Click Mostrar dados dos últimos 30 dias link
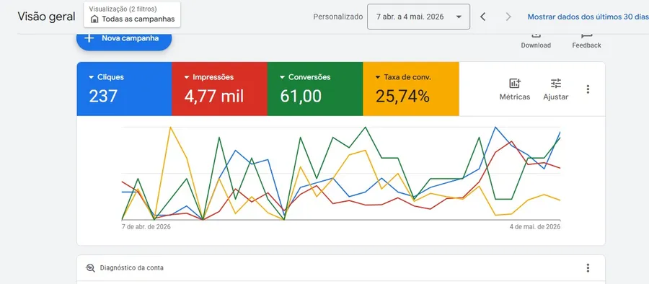 click(588, 17)
